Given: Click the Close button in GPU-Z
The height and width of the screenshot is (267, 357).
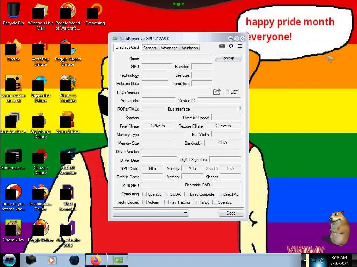Looking at the screenshot, I should click(231, 213).
